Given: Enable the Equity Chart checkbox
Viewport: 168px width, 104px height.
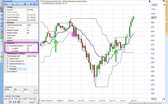Looking at the screenshot, I should coord(8,59).
